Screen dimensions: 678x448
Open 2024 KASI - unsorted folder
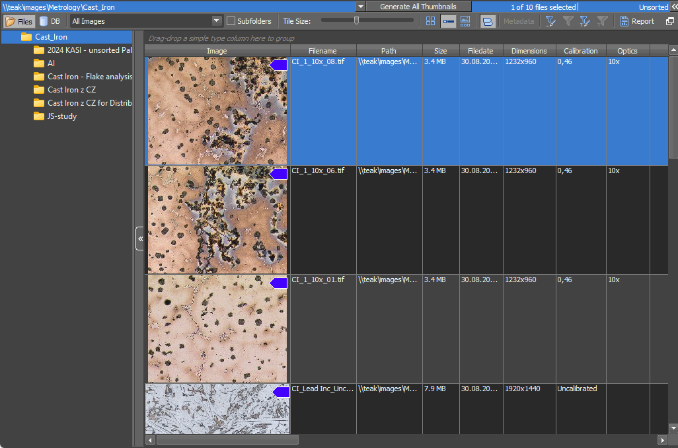[x=83, y=50]
